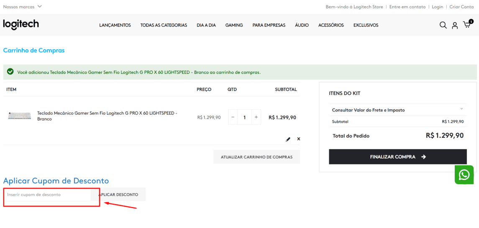
Task: Open the Gaming menu
Action: coord(234,25)
